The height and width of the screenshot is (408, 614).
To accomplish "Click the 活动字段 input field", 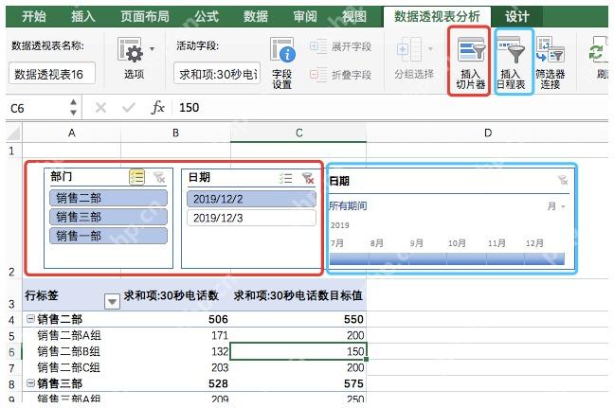I will click(217, 73).
